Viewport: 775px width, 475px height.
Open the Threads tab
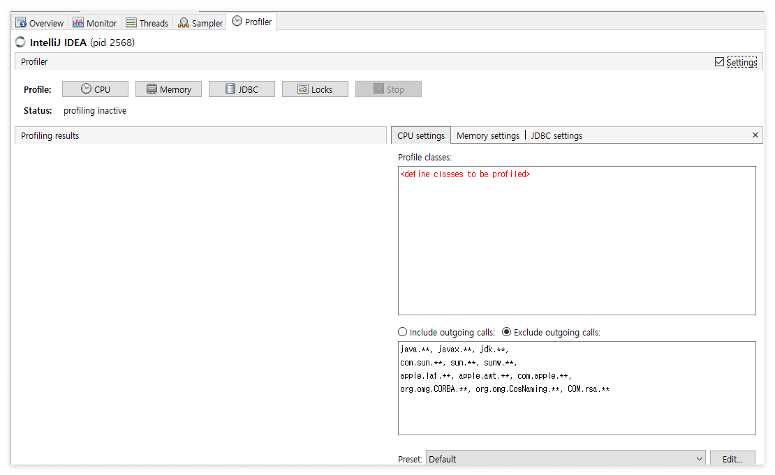[147, 23]
